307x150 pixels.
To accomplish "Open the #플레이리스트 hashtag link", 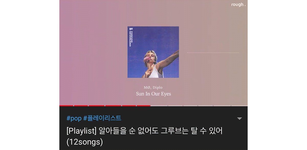I will 102,118.
